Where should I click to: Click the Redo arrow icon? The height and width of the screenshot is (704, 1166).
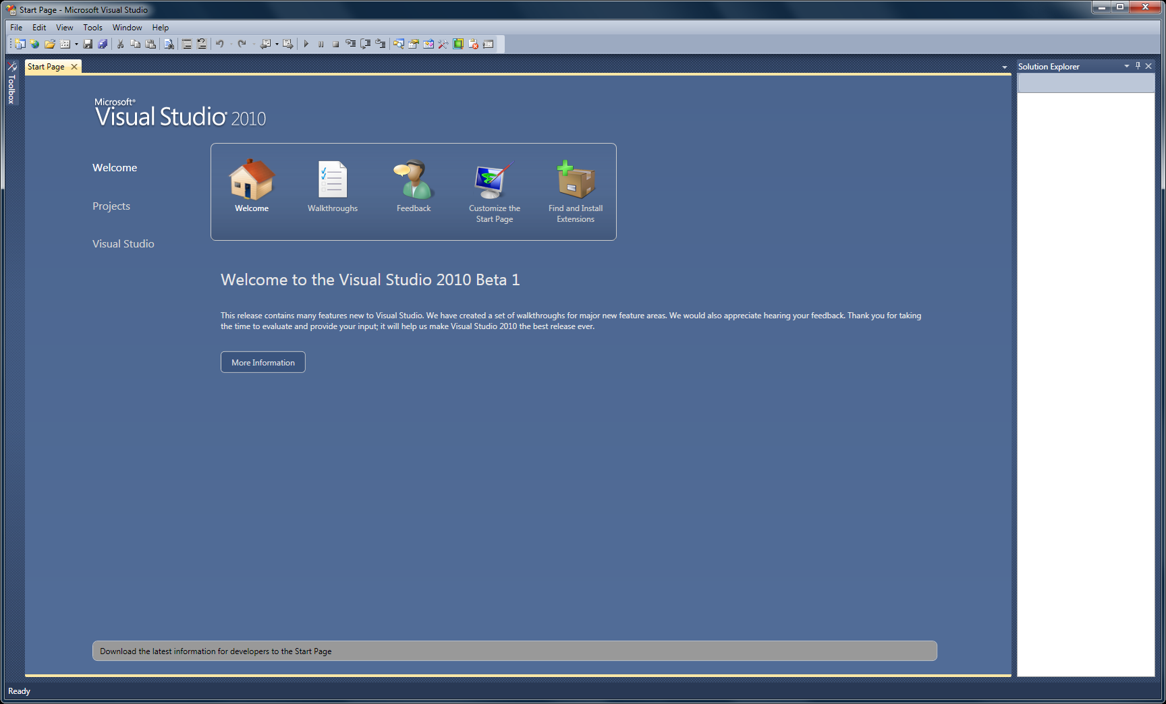pos(242,44)
